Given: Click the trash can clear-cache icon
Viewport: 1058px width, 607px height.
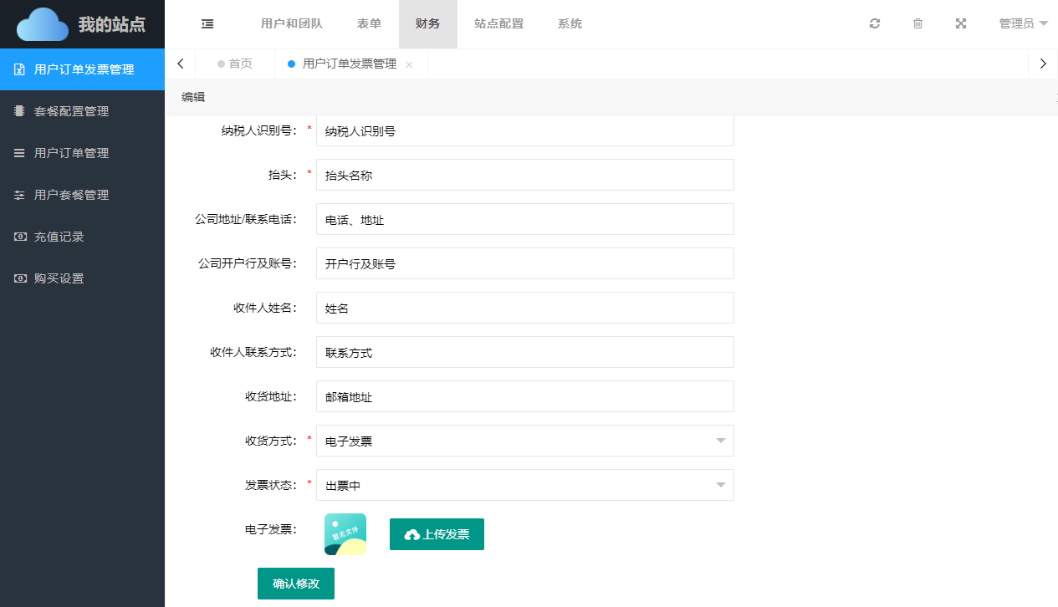Looking at the screenshot, I should click(917, 24).
